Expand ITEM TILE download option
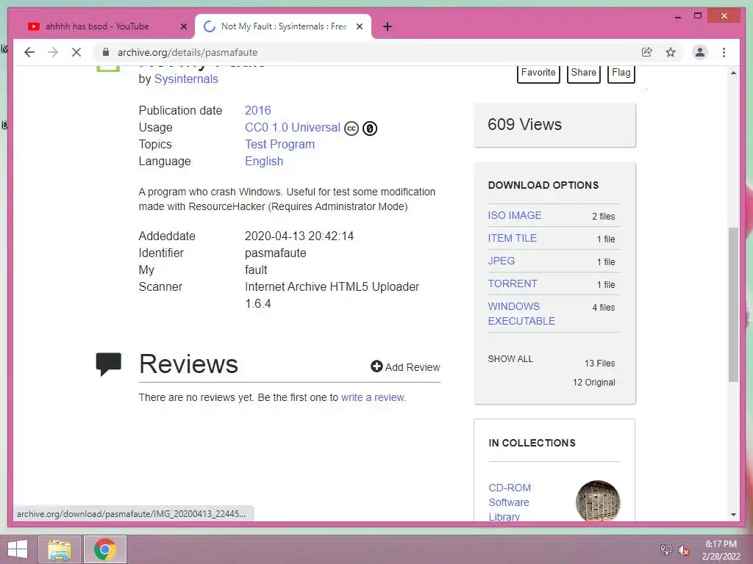This screenshot has height=564, width=753. (512, 238)
